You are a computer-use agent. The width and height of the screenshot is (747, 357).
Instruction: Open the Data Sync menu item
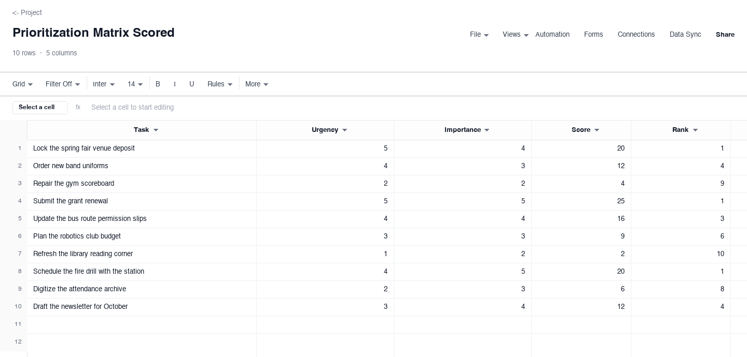pyautogui.click(x=685, y=35)
